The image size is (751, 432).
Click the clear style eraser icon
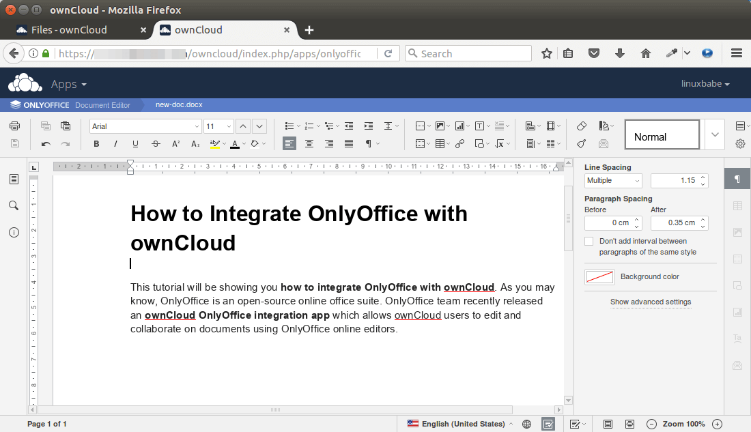coord(582,126)
